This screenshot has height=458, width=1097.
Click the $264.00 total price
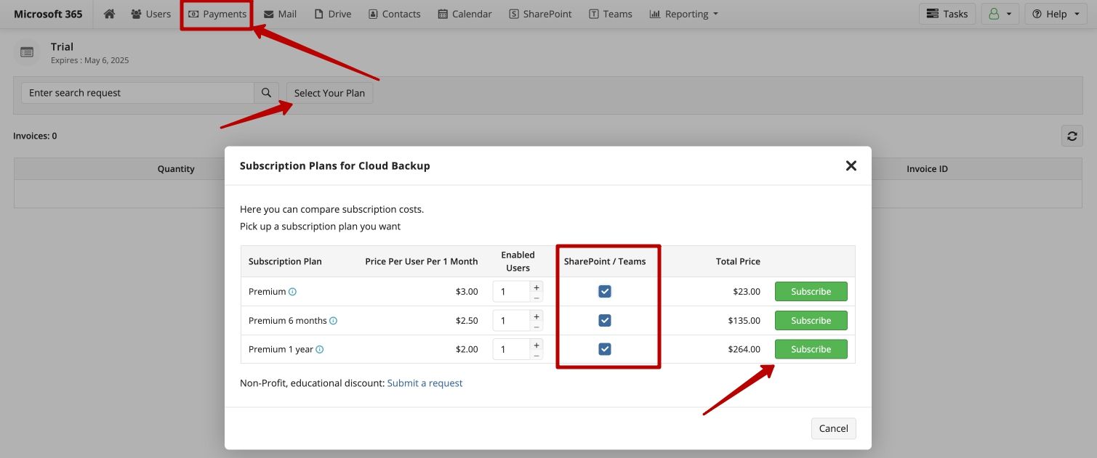coord(744,350)
